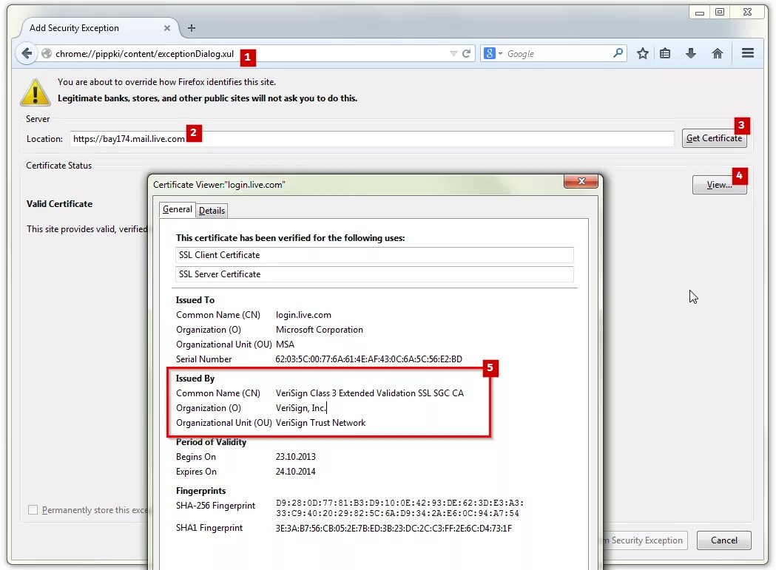Image resolution: width=776 pixels, height=570 pixels.
Task: Click the site identity globe icon
Action: (x=47, y=53)
